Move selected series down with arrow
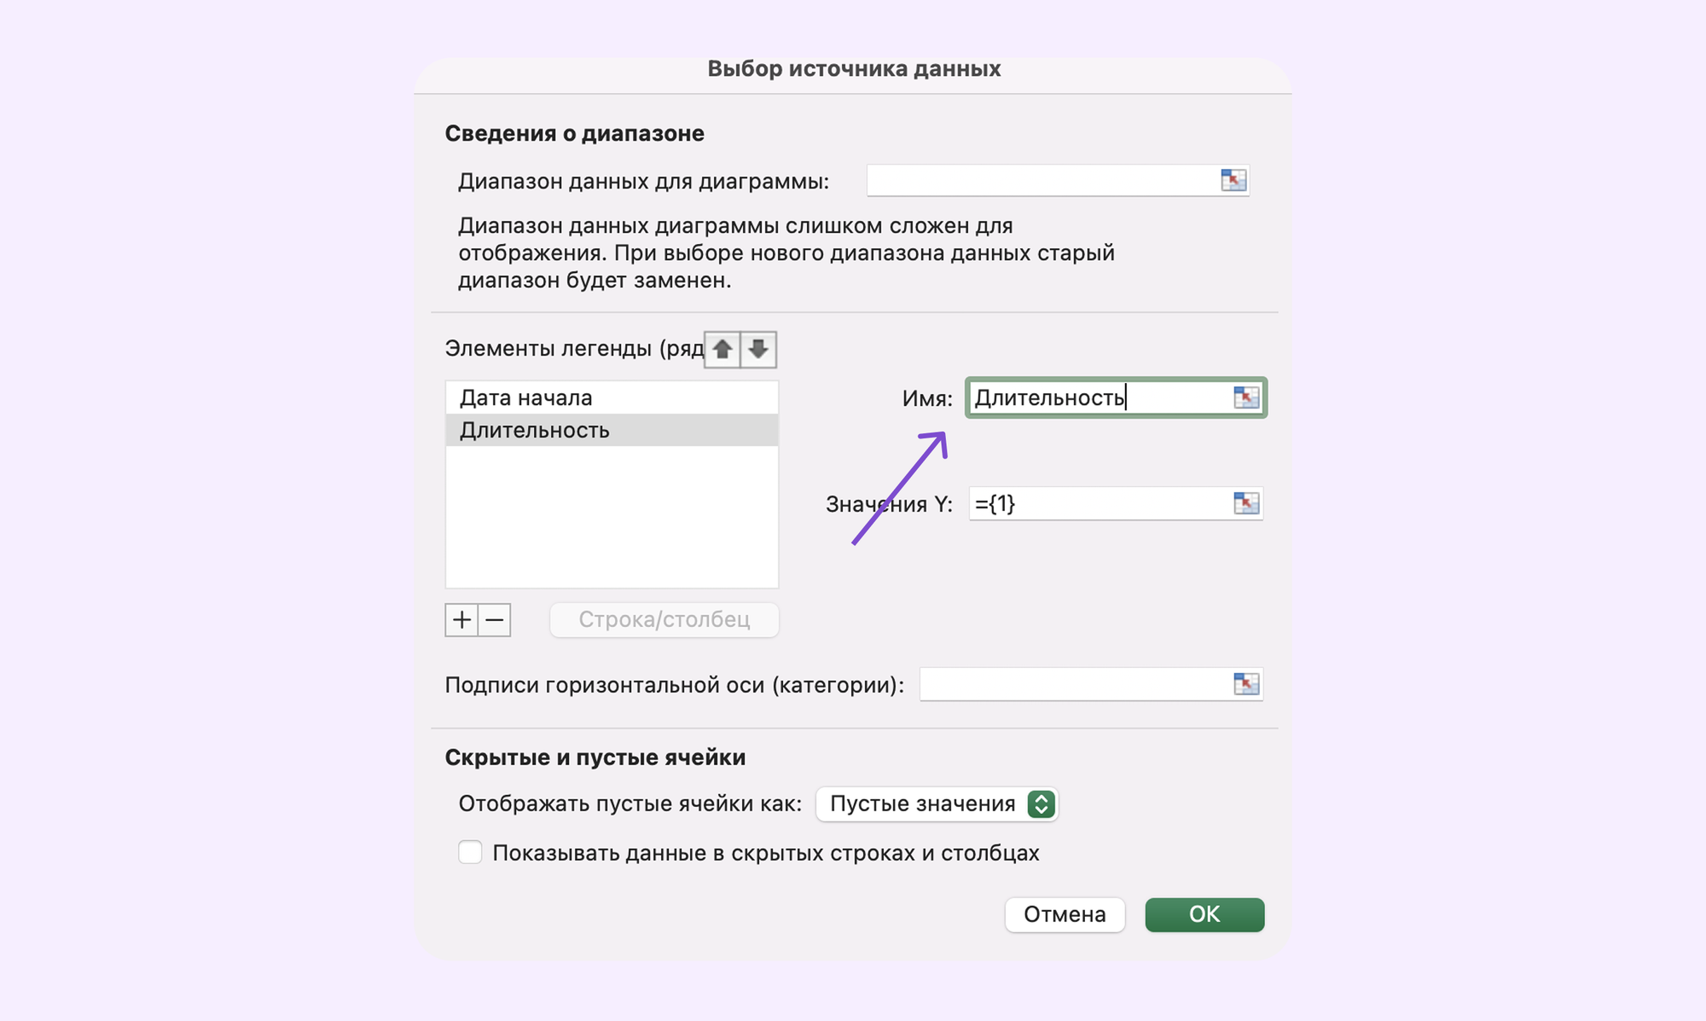Image resolution: width=1706 pixels, height=1021 pixels. click(x=758, y=349)
